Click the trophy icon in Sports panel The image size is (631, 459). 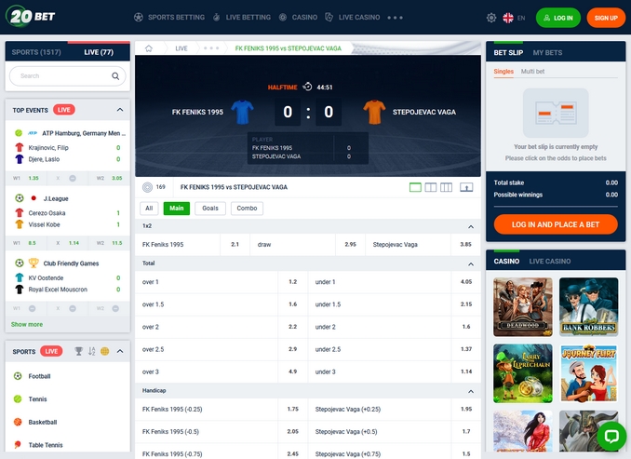tap(79, 351)
